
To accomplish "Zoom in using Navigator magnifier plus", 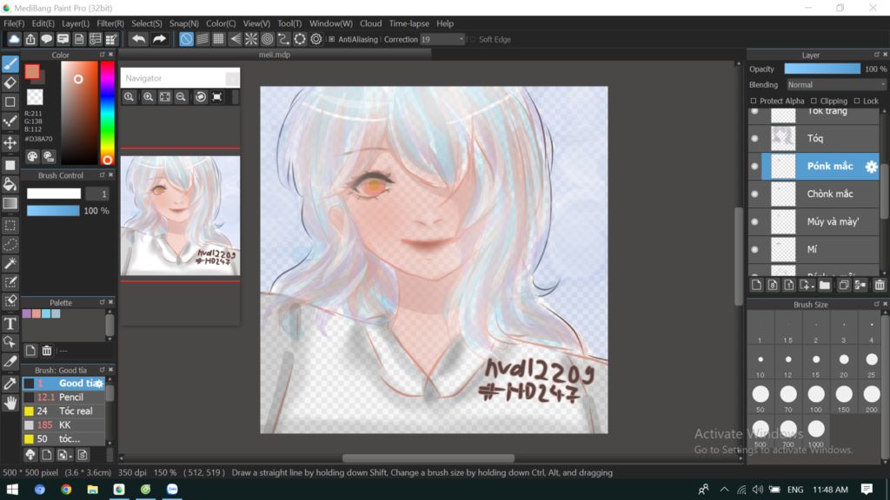I will pos(148,97).
